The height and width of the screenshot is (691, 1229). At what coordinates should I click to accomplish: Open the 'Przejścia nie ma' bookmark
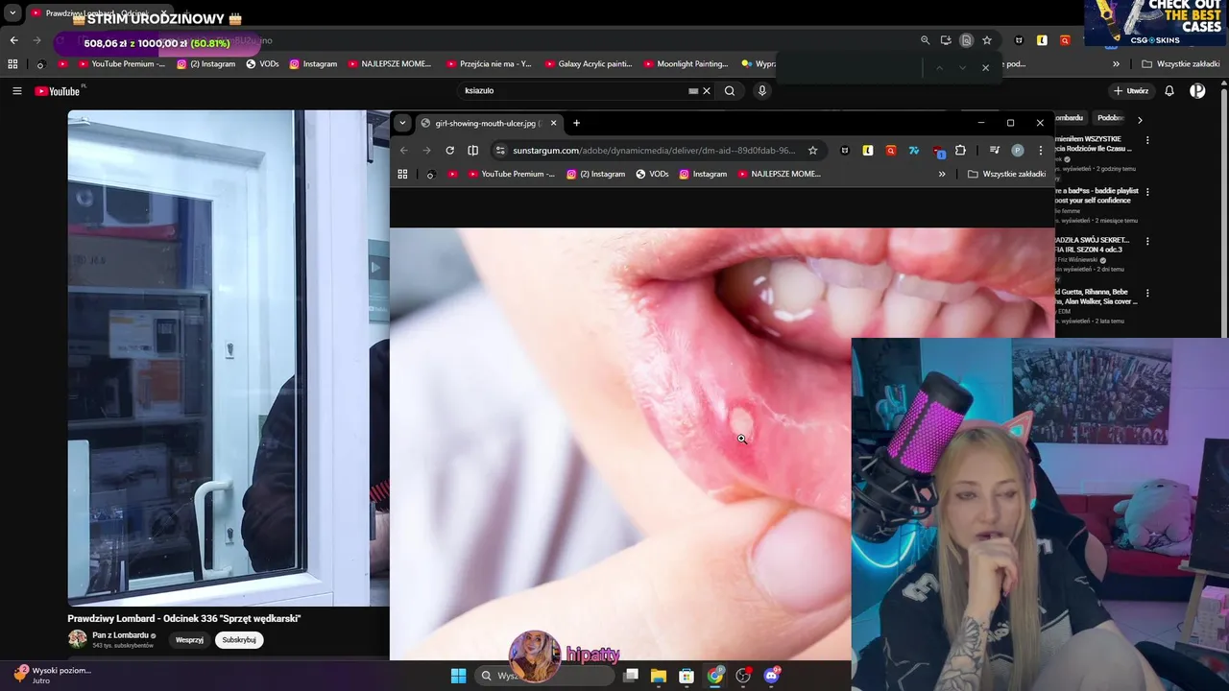[489, 64]
